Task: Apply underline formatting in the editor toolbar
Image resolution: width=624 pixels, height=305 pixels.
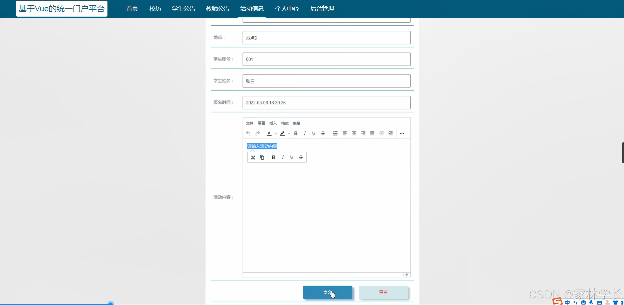Action: [x=313, y=133]
